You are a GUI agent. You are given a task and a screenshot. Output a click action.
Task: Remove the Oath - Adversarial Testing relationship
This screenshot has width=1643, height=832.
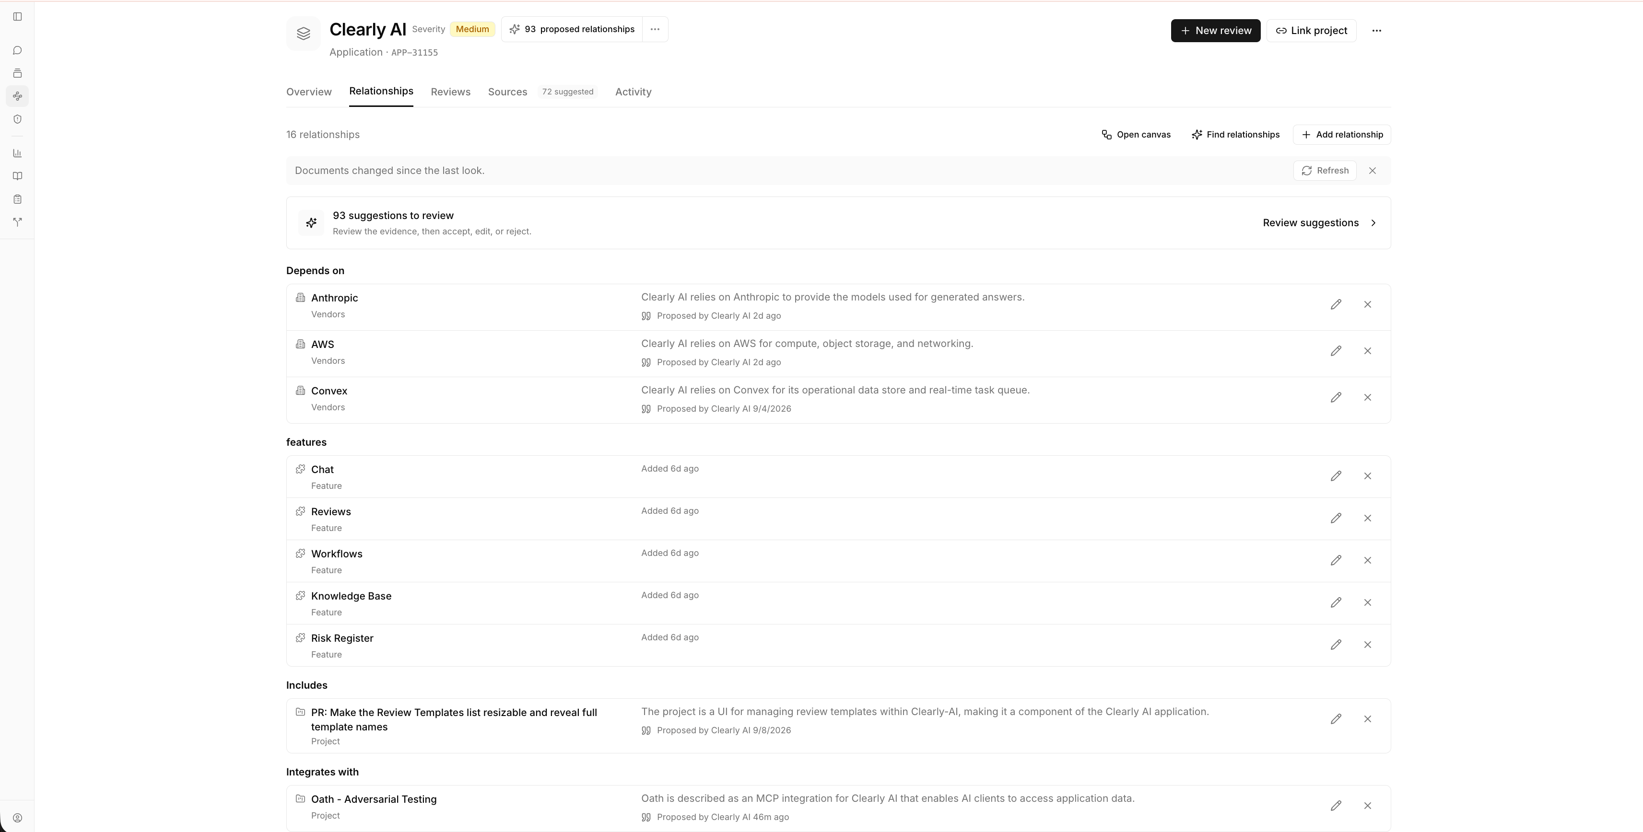point(1367,806)
